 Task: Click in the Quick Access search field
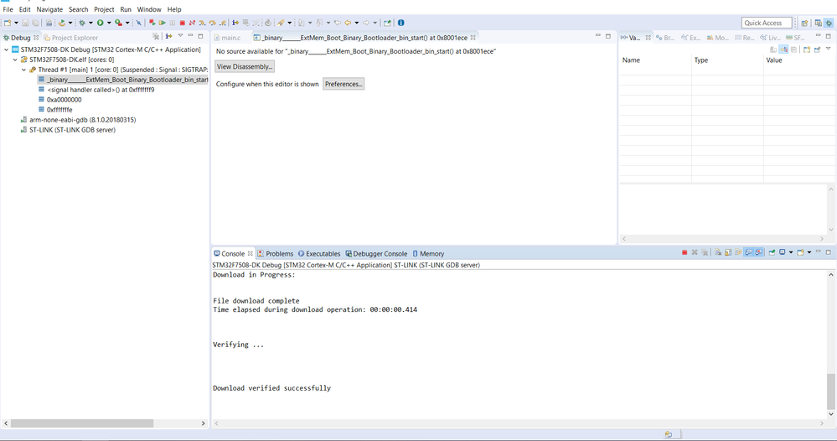pos(767,23)
